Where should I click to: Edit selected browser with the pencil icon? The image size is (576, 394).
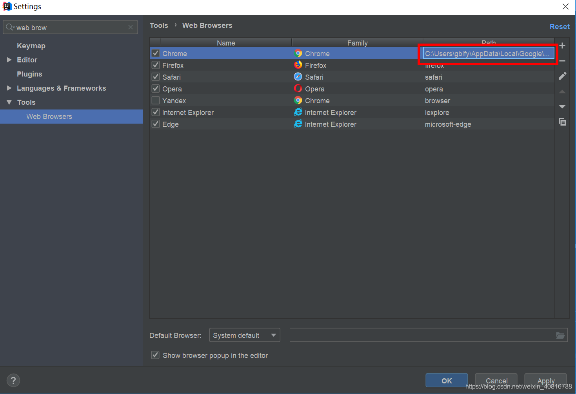click(562, 76)
